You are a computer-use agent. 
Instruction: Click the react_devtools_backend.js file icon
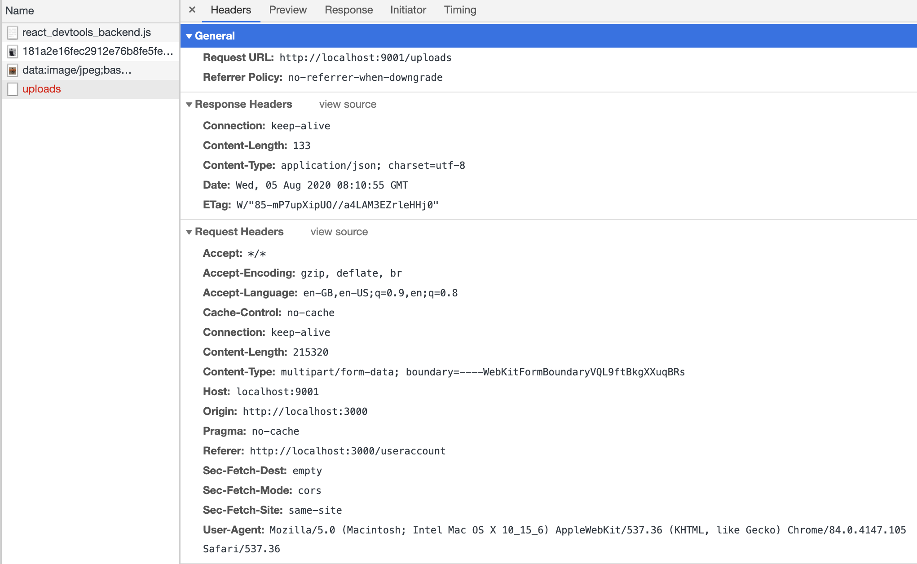[x=13, y=32]
